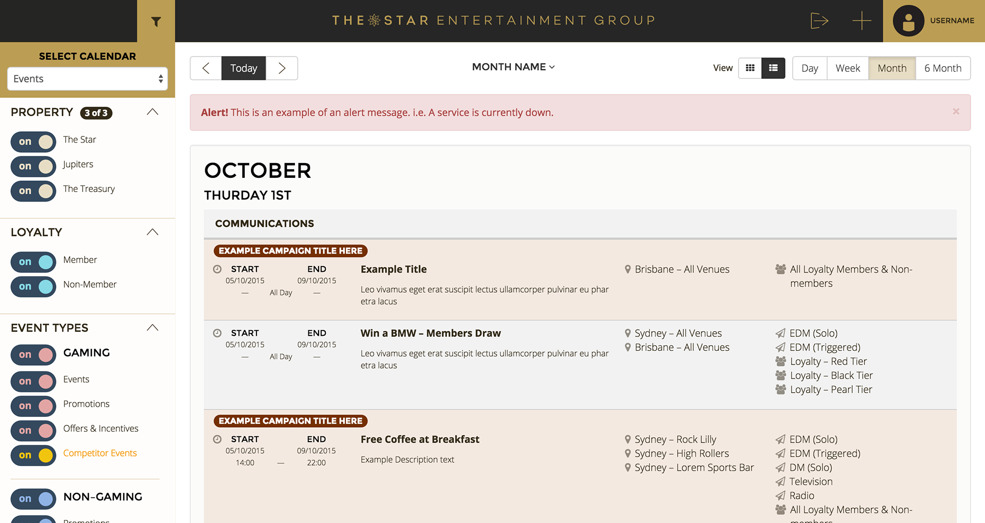Toggle the NON-GAMING category switch
Screen dimensions: 985x523
click(33, 499)
